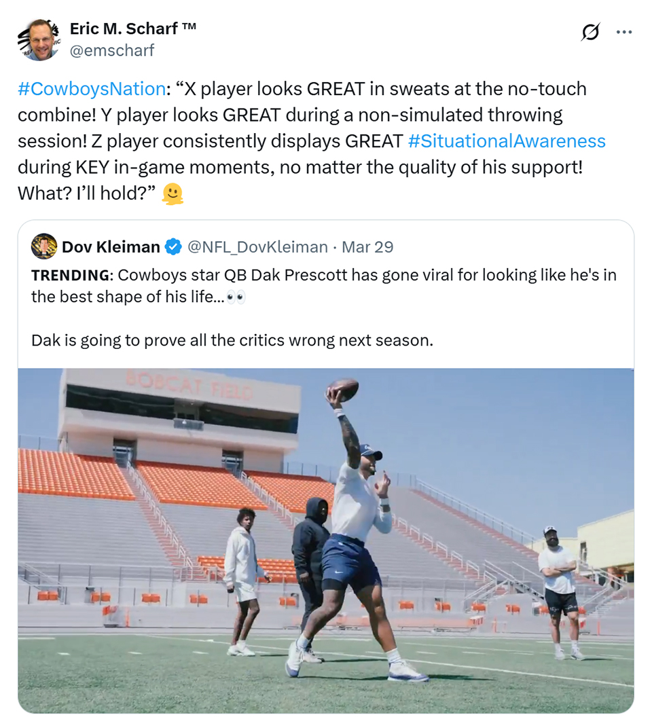This screenshot has width=652, height=717.
Task: Click Dov Kleiman's blue verified badge
Action: 173,247
